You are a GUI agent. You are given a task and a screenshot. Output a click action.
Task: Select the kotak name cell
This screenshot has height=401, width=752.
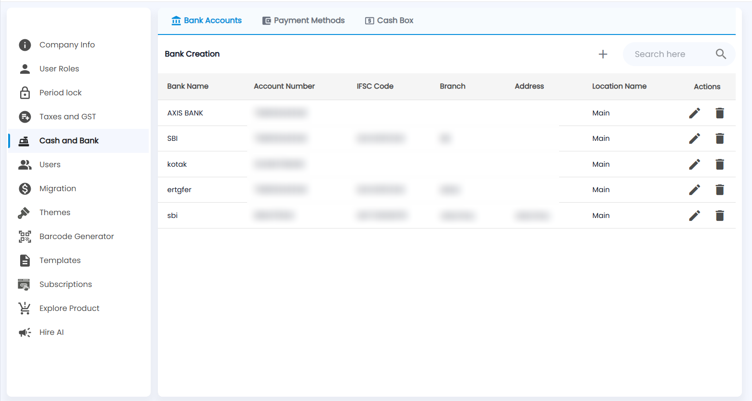[177, 164]
